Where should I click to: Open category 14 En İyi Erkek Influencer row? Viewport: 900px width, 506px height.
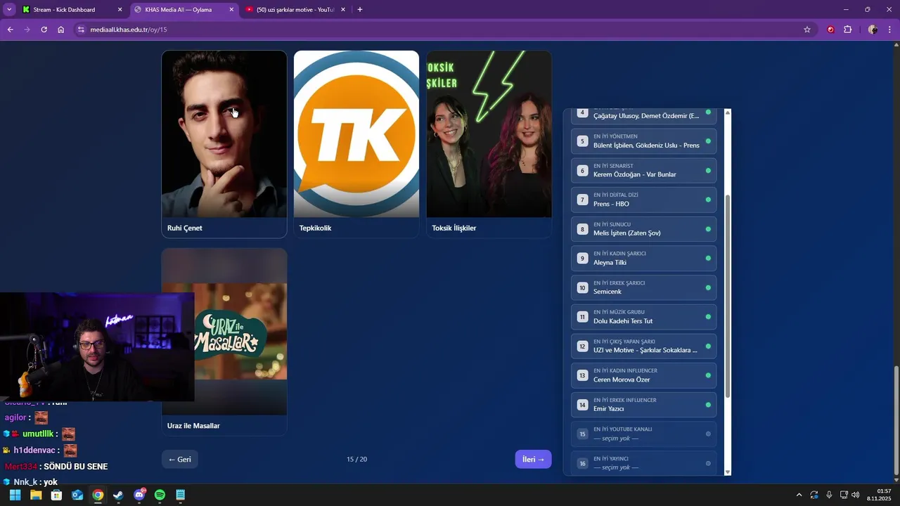tap(643, 405)
